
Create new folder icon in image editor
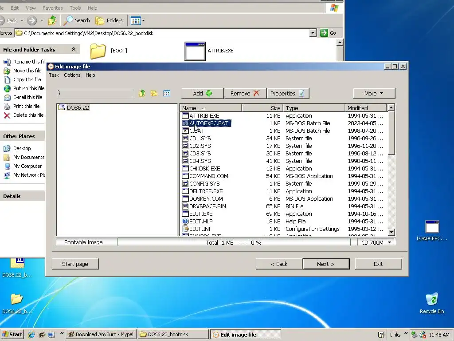(x=154, y=93)
